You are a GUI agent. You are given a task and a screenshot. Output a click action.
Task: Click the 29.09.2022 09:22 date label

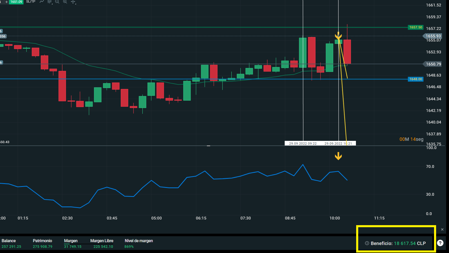[303, 144]
